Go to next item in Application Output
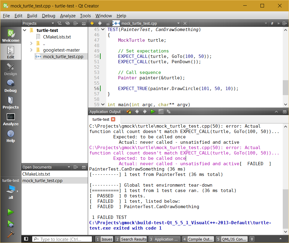 (x=145, y=112)
